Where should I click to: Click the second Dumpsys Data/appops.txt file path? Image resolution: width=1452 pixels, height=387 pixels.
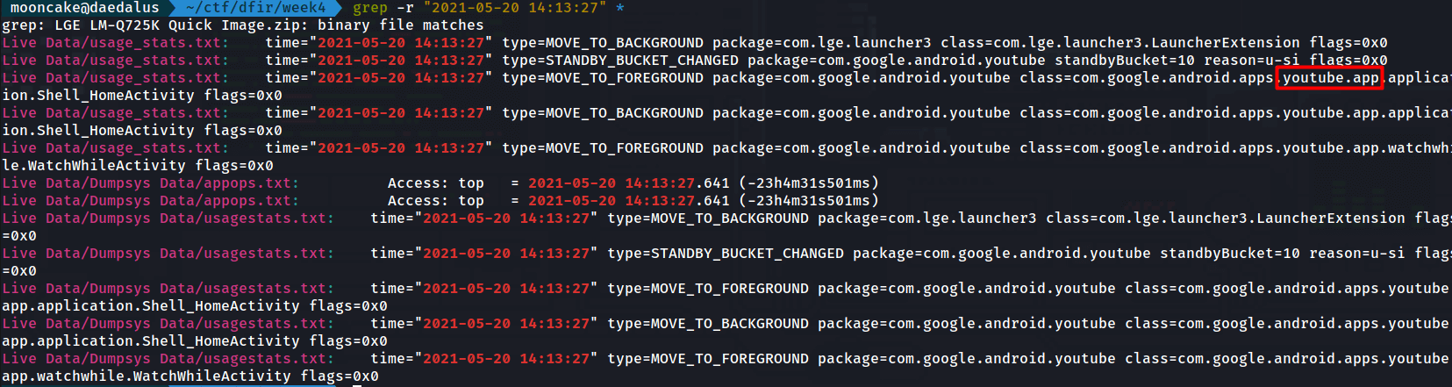(x=150, y=201)
